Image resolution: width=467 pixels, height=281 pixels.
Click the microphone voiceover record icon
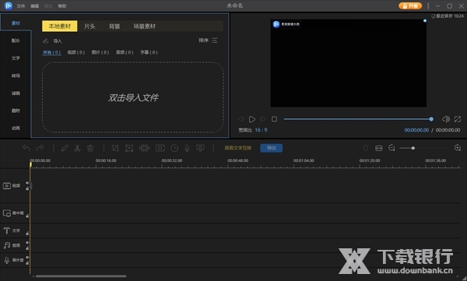[x=187, y=148]
